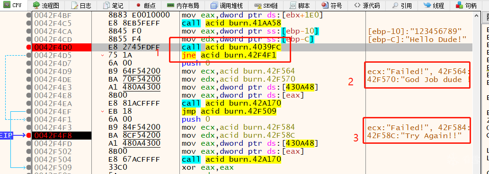
Task: Toggle breakpoint bullet at 0042F4EF
Action: tap(29, 111)
